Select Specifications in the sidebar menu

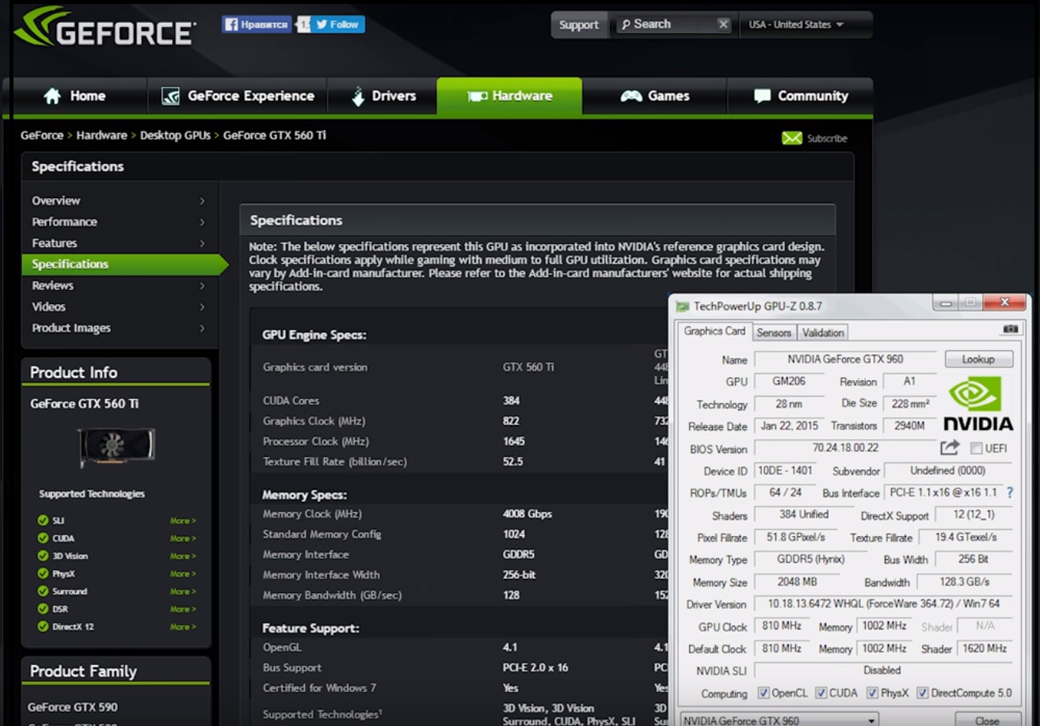click(x=124, y=264)
